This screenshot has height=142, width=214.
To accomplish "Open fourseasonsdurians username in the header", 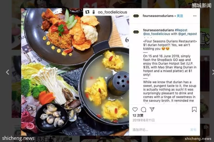I will 158,16.
